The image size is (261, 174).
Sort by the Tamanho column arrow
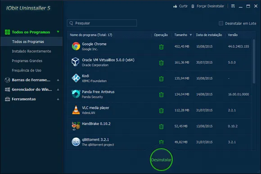(191, 35)
